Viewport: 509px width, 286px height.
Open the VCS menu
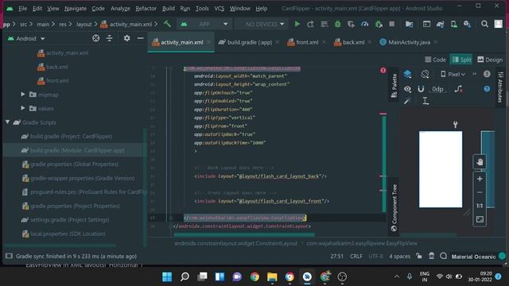[220, 9]
